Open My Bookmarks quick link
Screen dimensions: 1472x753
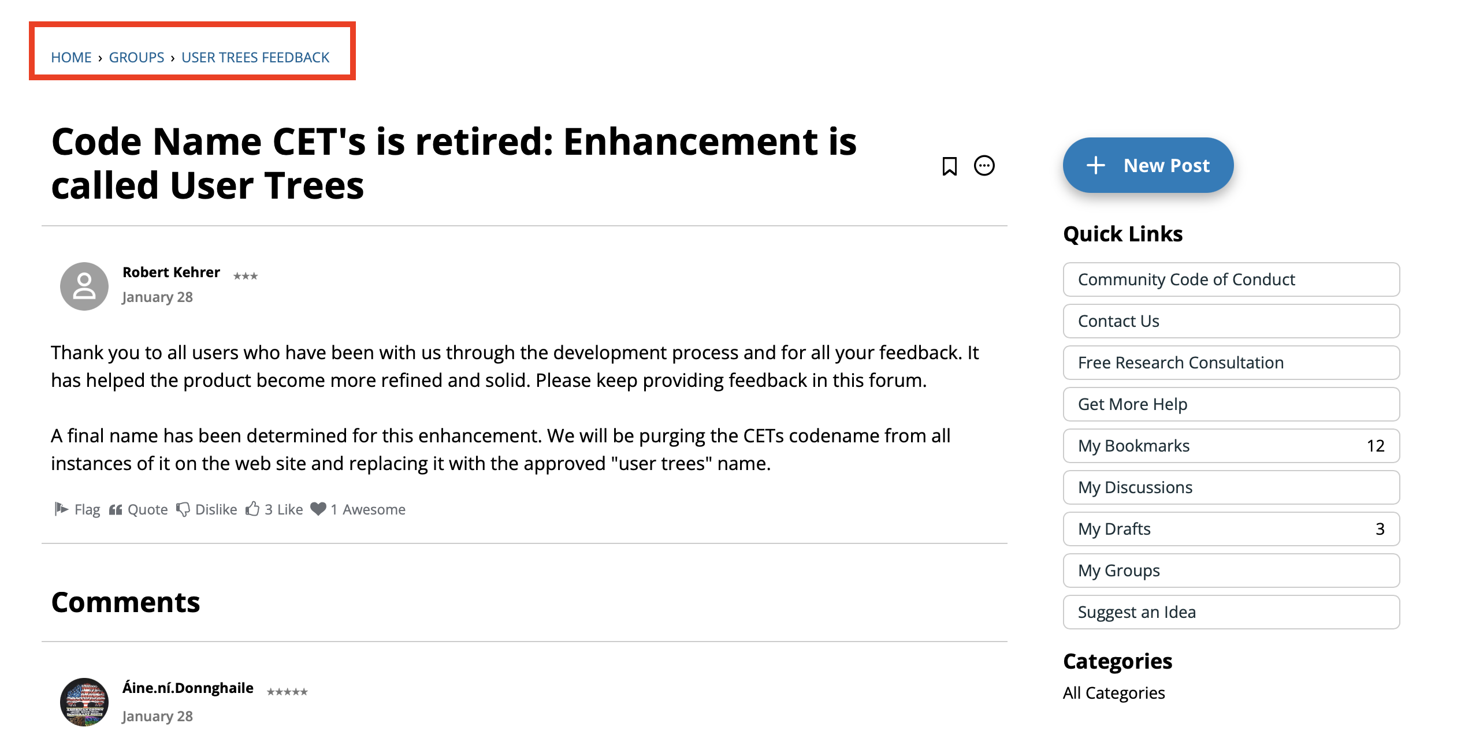click(1231, 446)
